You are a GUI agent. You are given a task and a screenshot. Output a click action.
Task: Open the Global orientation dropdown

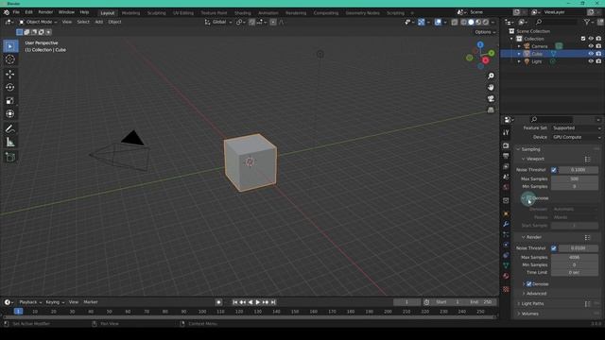coord(218,22)
